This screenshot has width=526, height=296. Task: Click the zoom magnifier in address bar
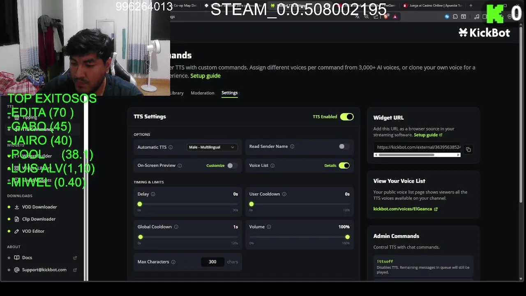point(367,17)
